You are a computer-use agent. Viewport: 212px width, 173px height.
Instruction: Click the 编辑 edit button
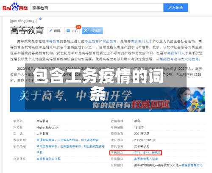[55, 30]
